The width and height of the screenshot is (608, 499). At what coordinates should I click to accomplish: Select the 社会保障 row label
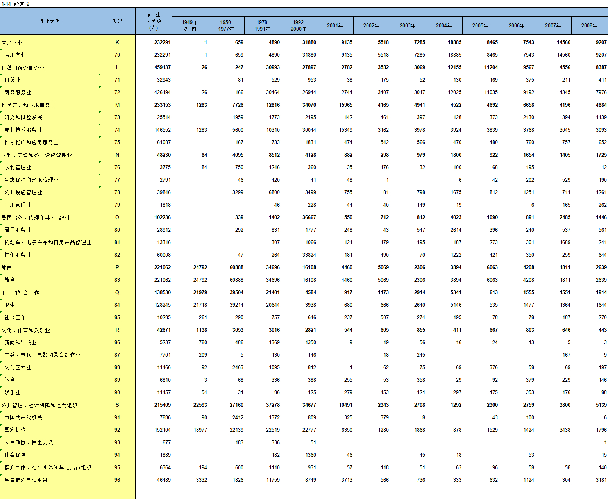point(15,455)
